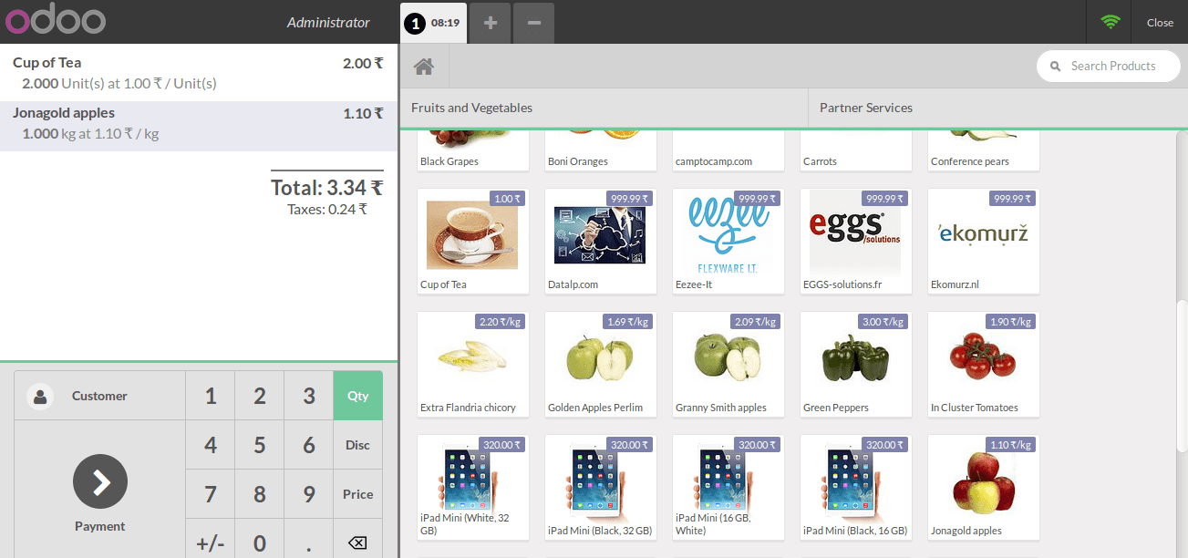Add iPad Mini (16 GB, White)
Screen dimensions: 1188x558
728,488
